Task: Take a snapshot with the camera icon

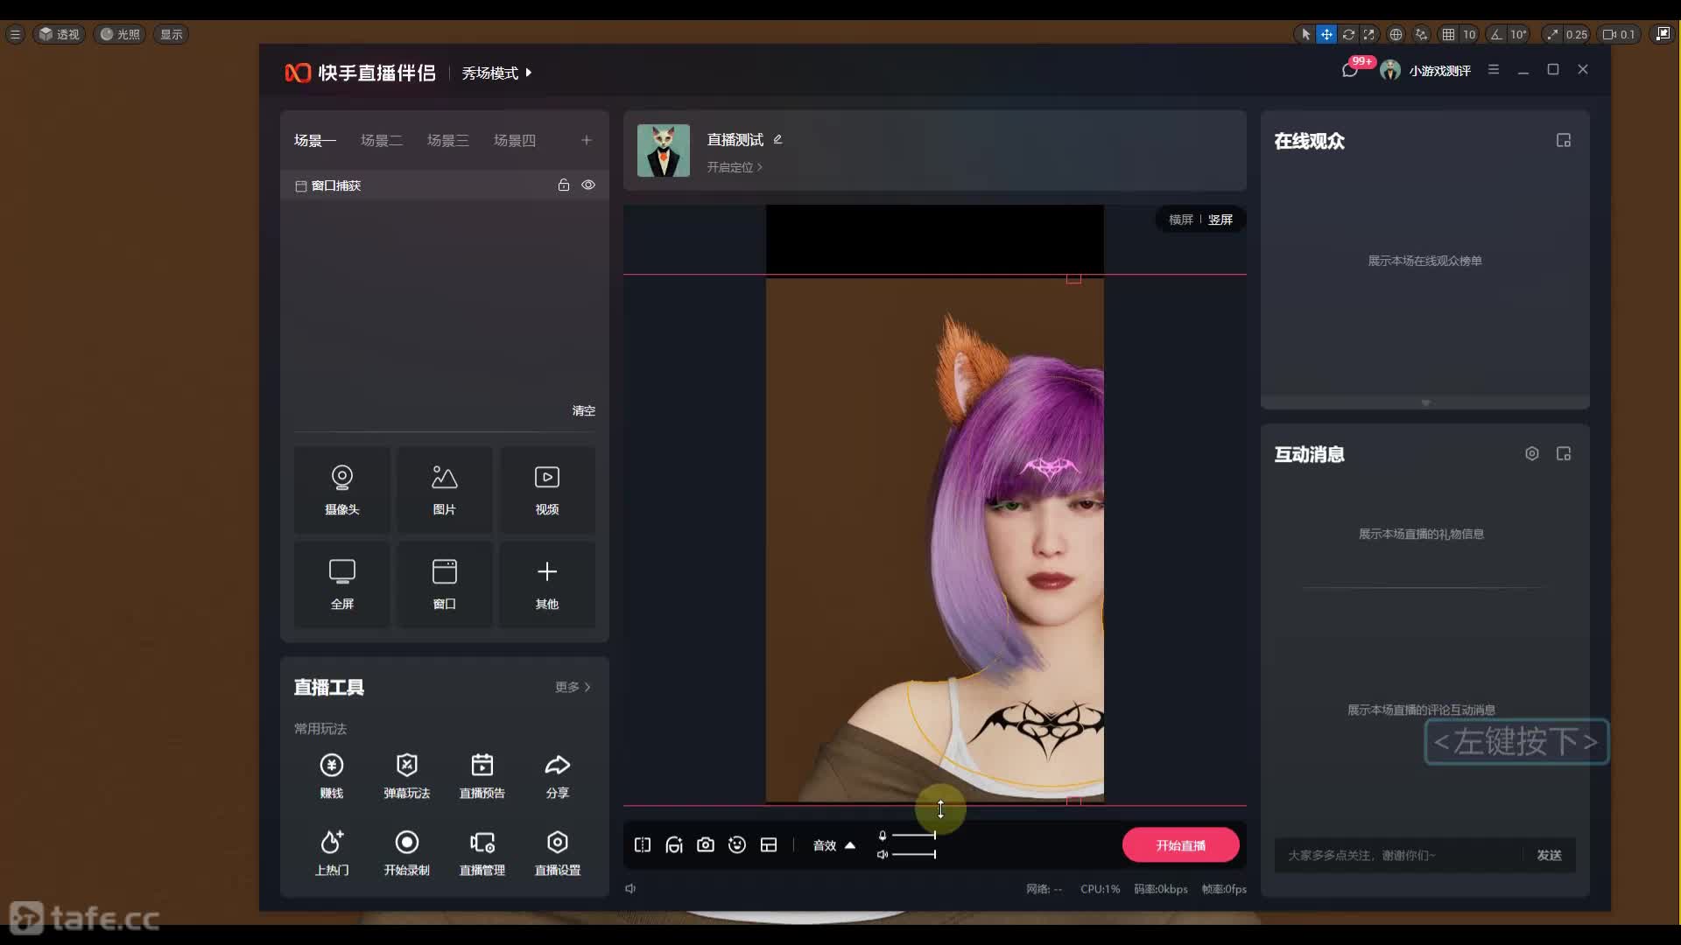Action: coord(705,845)
